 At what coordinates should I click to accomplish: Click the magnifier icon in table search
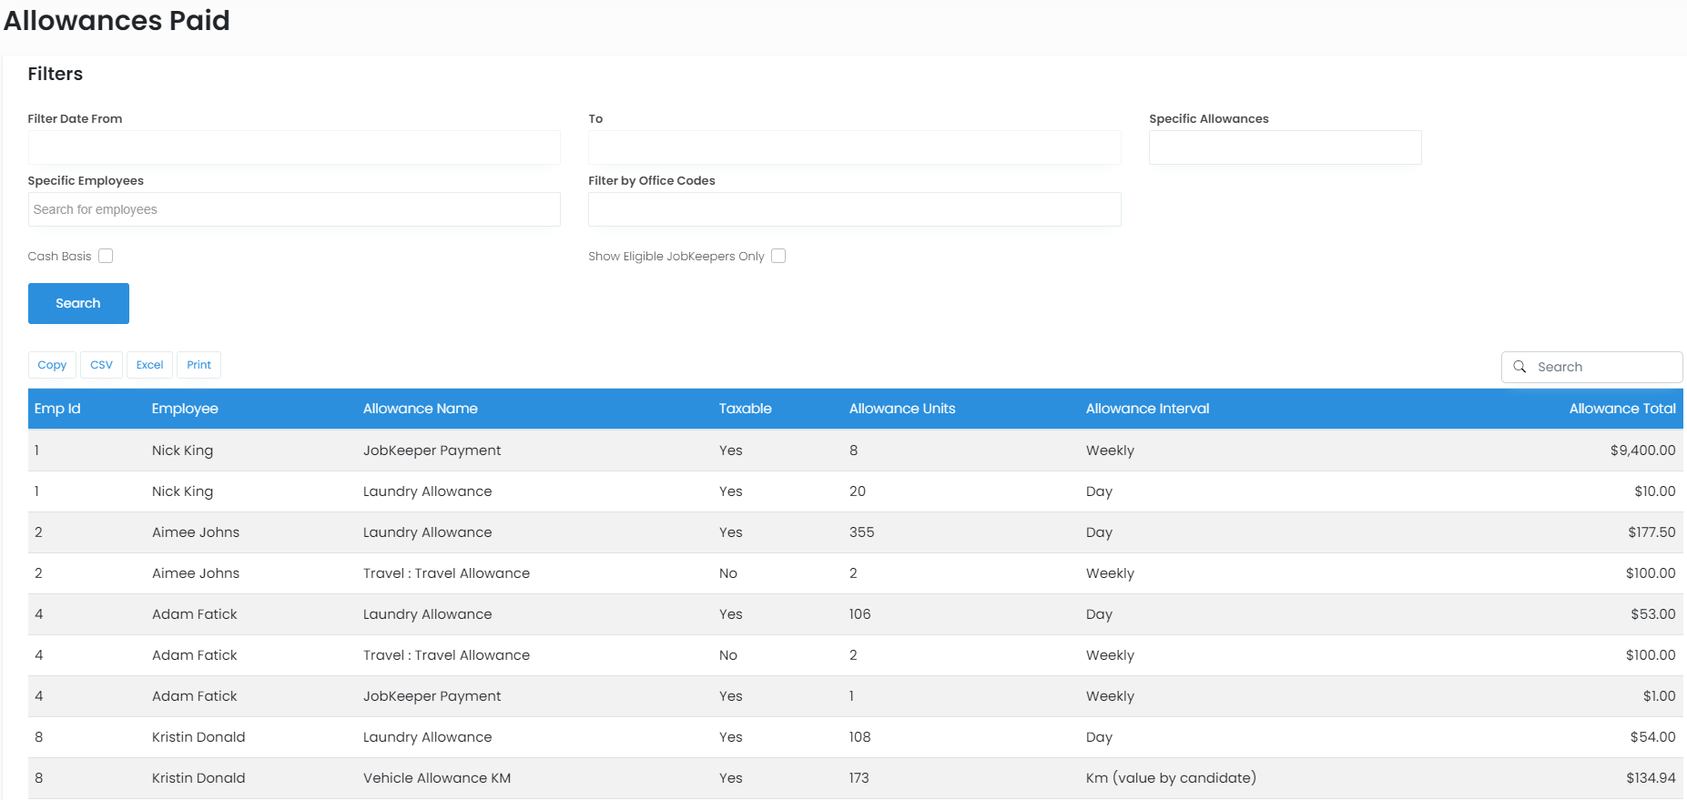click(x=1519, y=367)
